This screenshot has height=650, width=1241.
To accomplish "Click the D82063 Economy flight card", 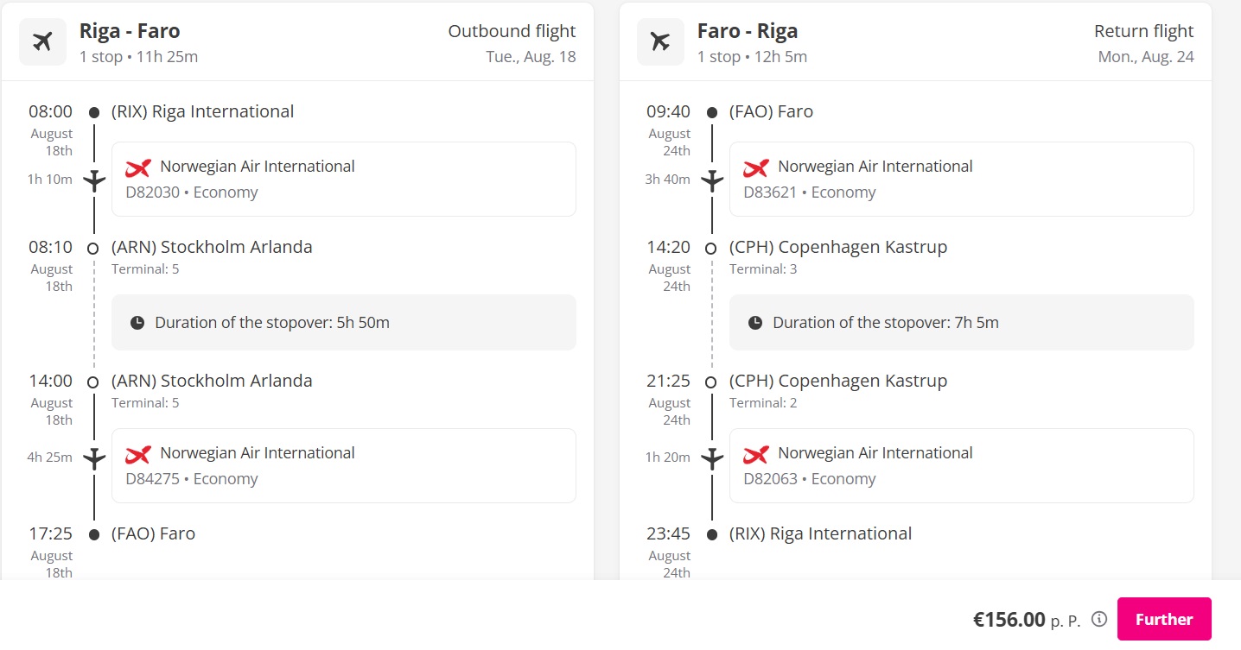I will click(x=962, y=465).
